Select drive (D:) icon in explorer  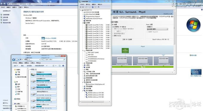click(x=33, y=81)
